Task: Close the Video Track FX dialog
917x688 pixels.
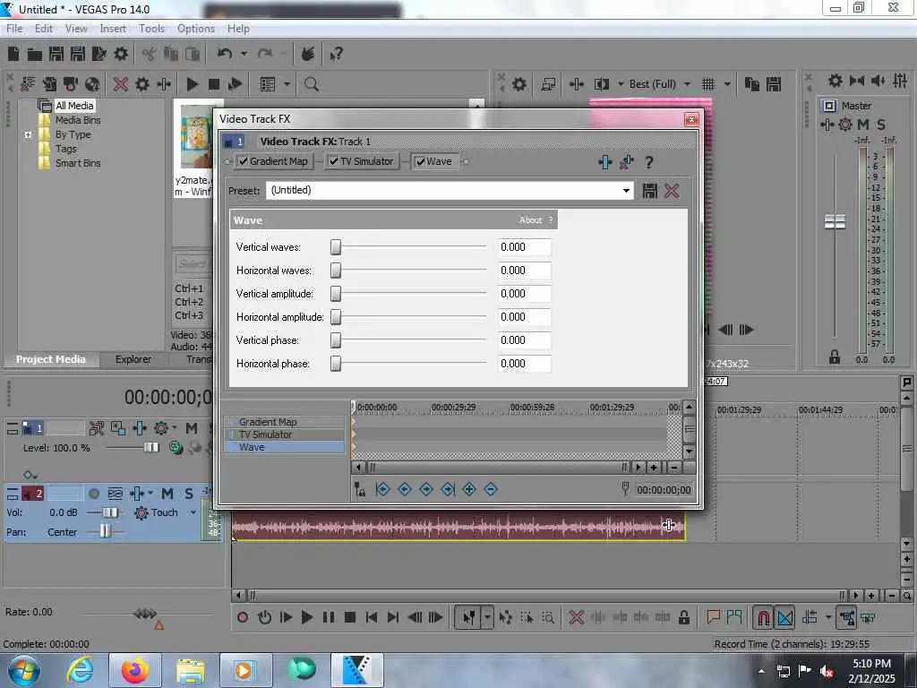Action: click(691, 119)
